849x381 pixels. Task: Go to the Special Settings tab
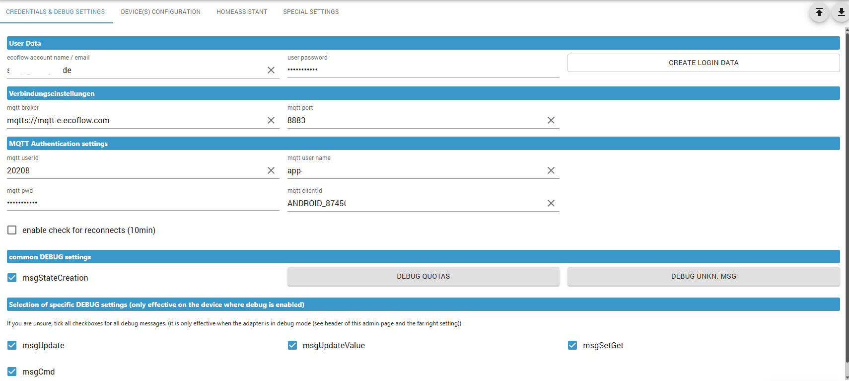pyautogui.click(x=311, y=12)
